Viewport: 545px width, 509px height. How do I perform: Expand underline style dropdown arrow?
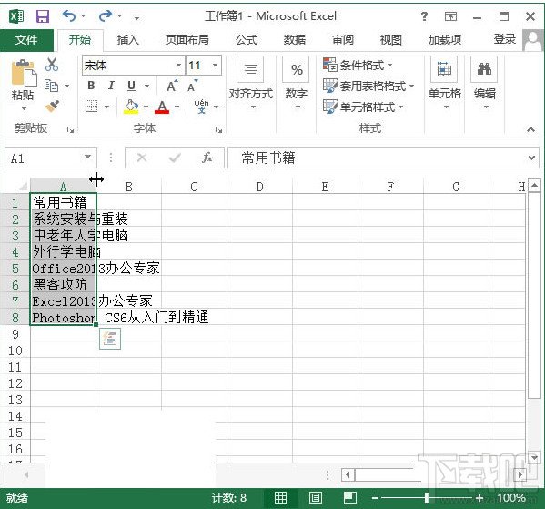coord(147,86)
